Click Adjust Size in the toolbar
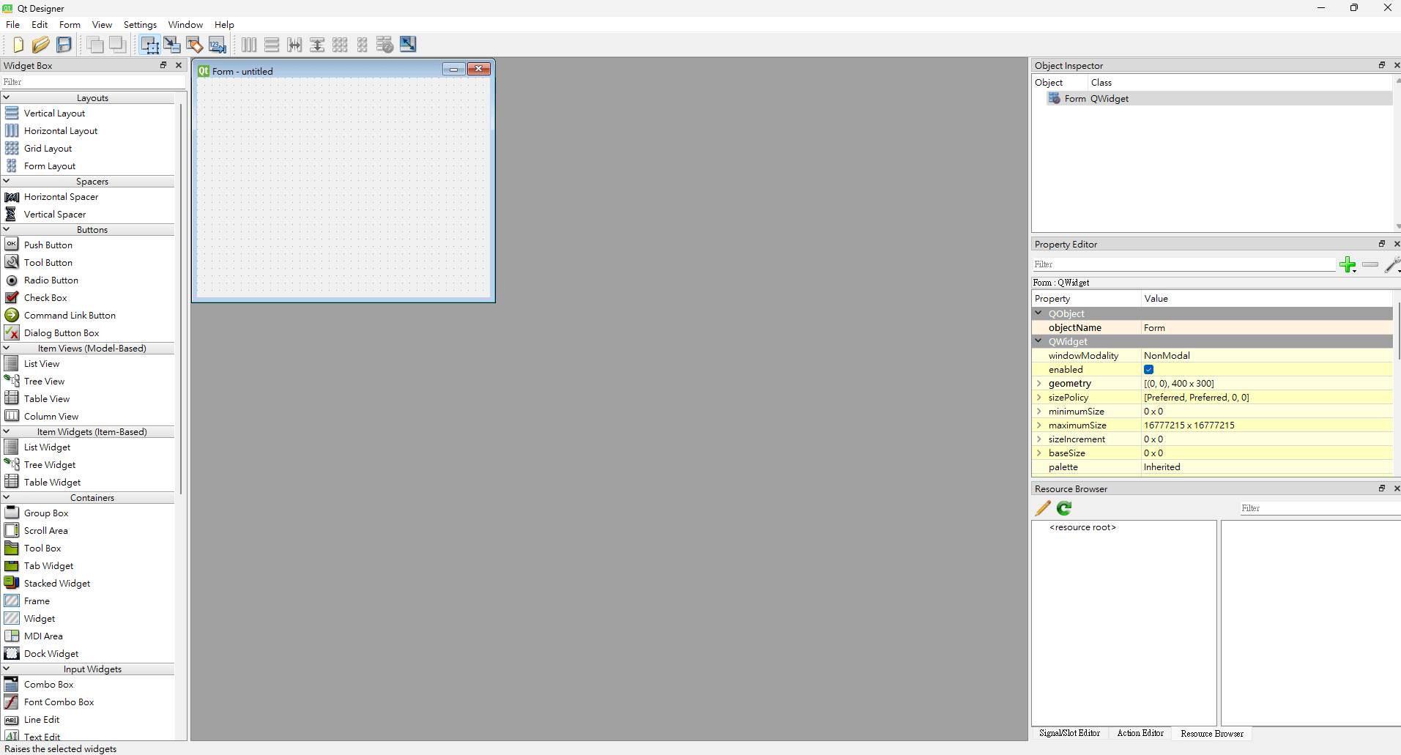 [408, 45]
